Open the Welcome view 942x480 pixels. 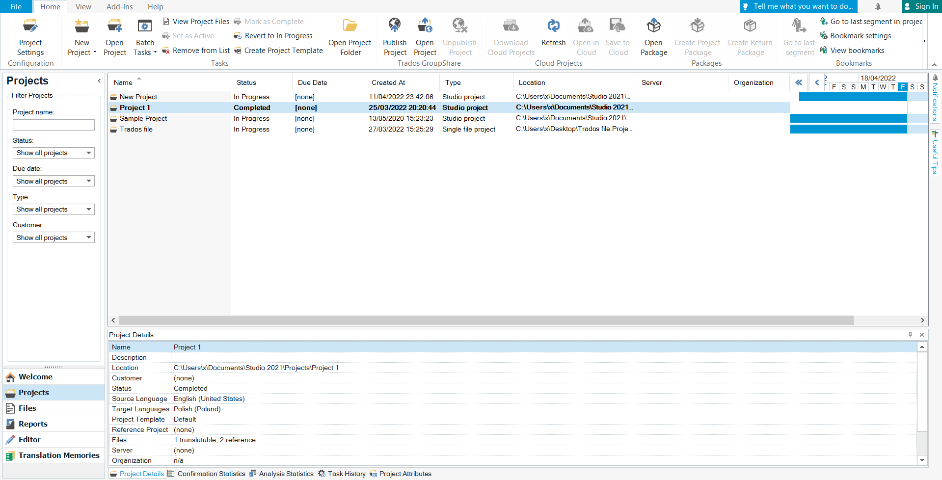[x=54, y=377]
